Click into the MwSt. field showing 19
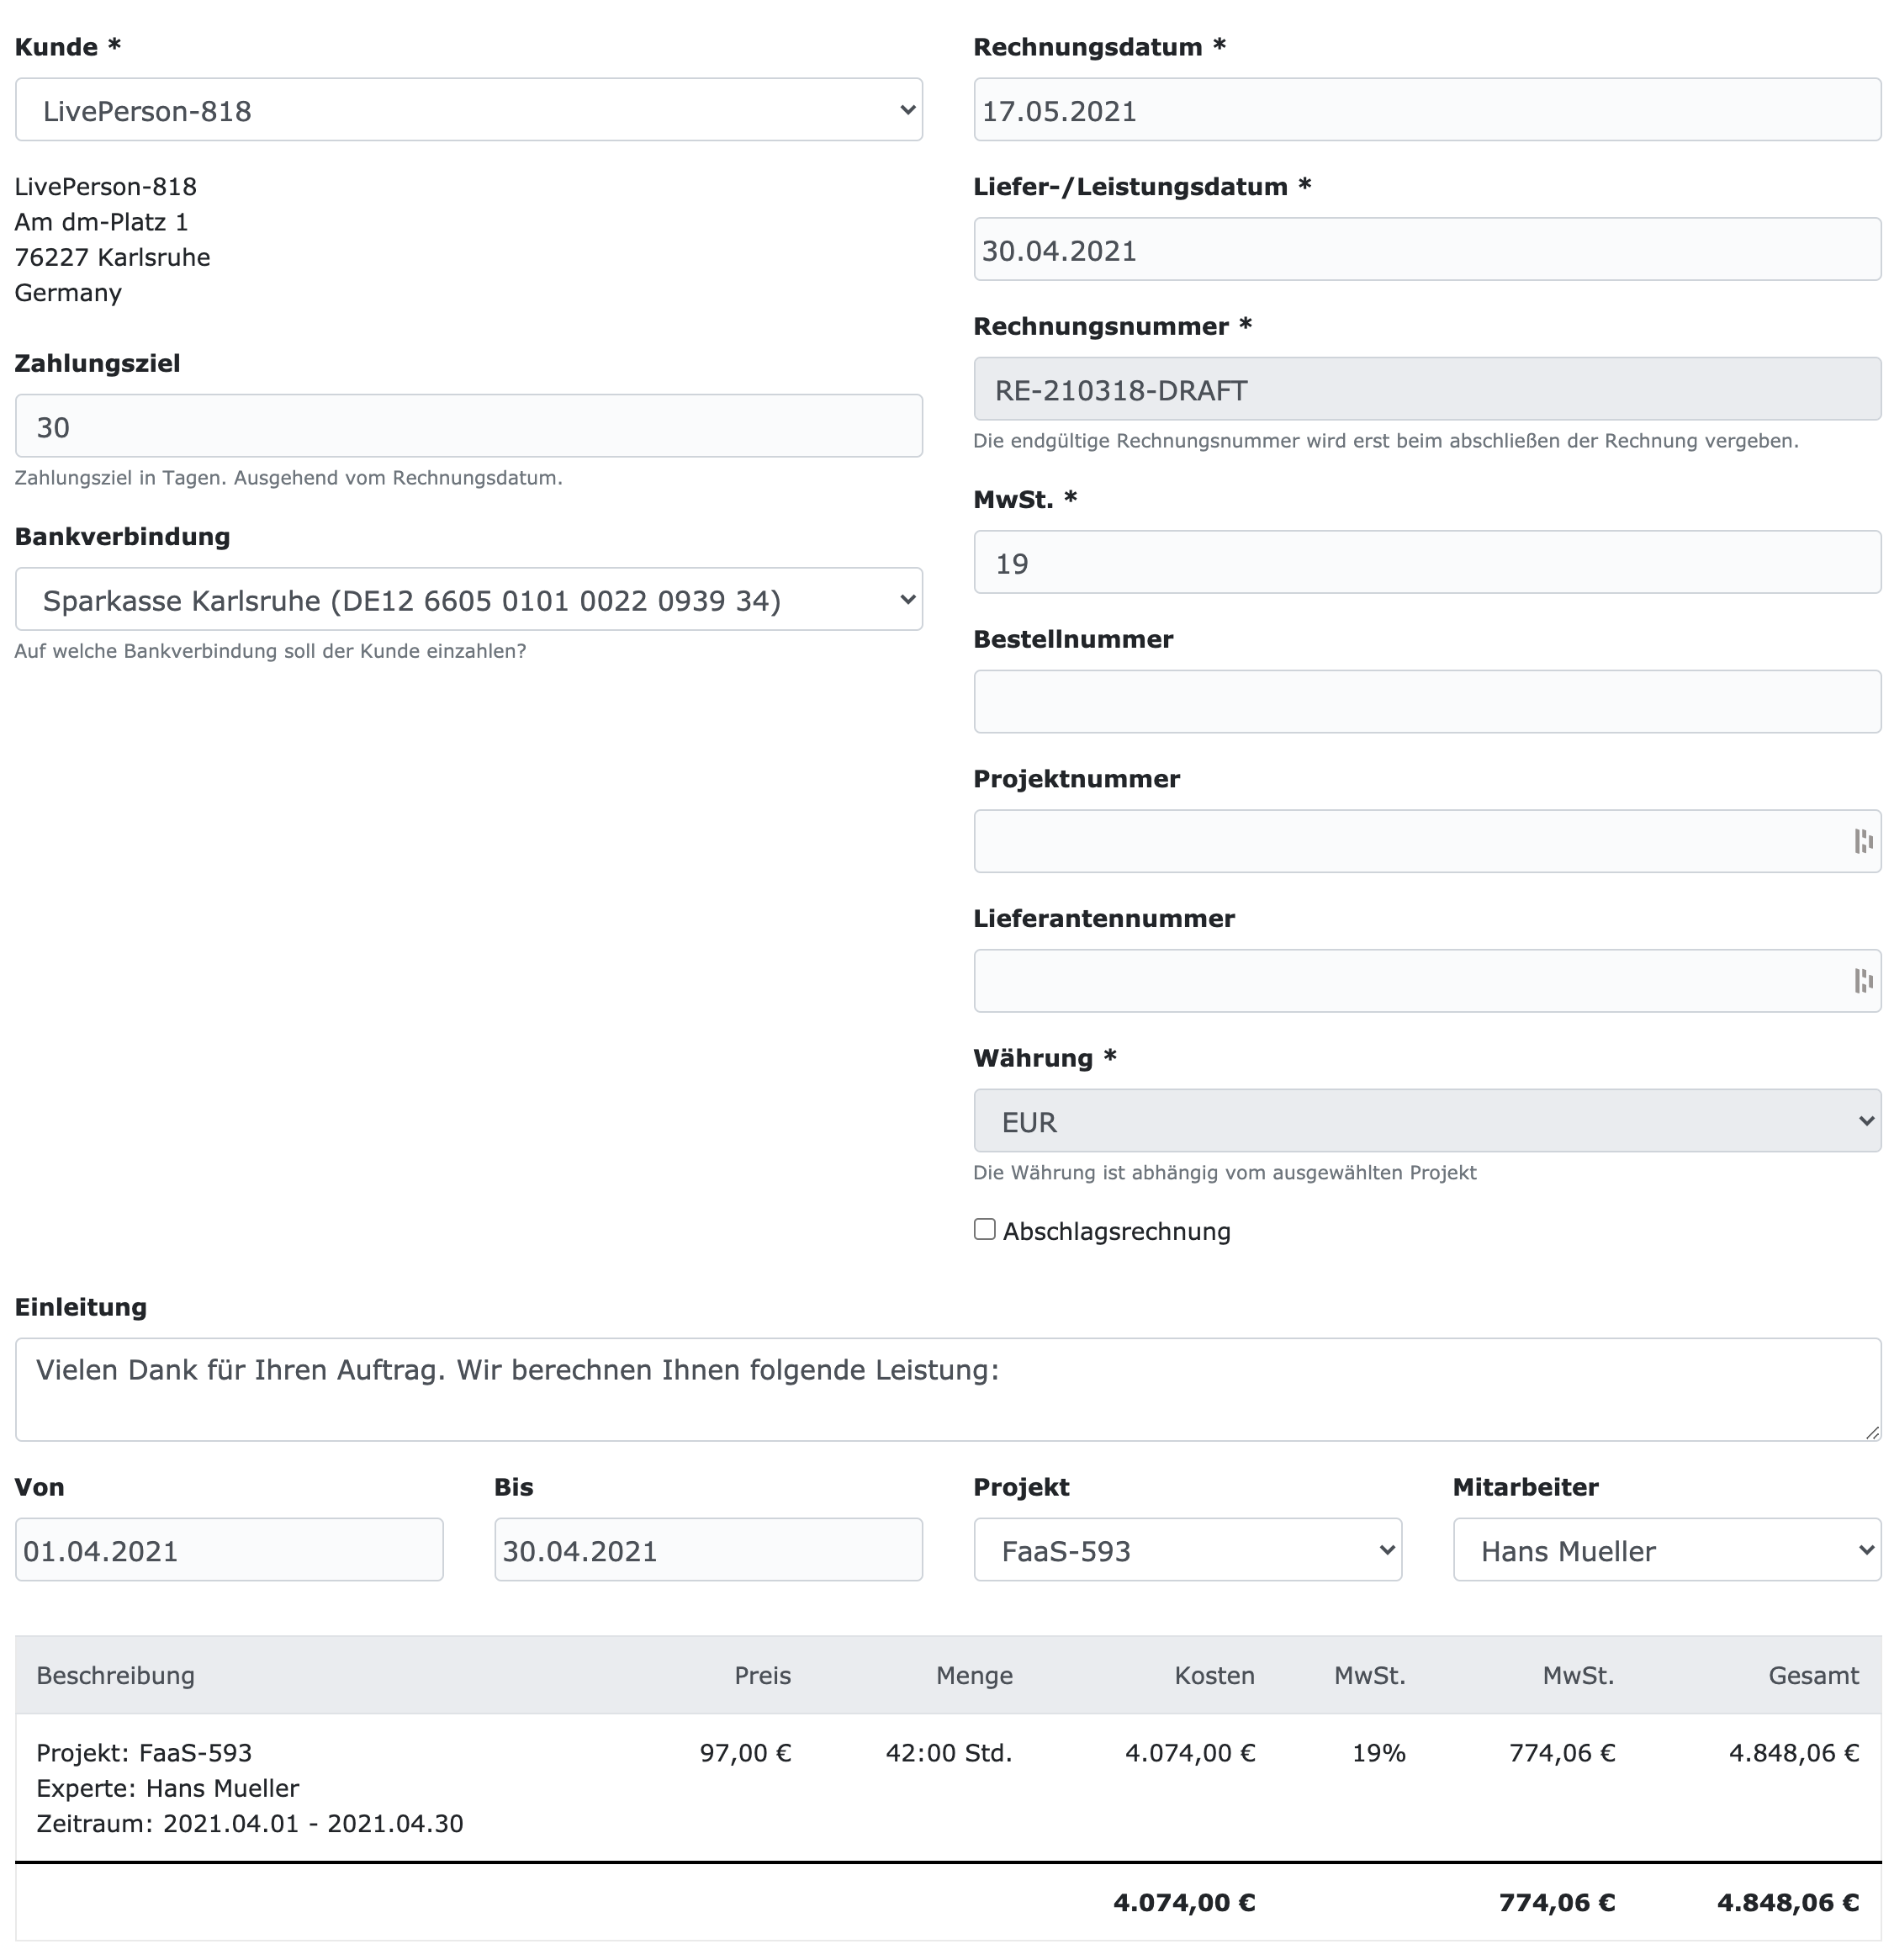 pyautogui.click(x=1426, y=563)
